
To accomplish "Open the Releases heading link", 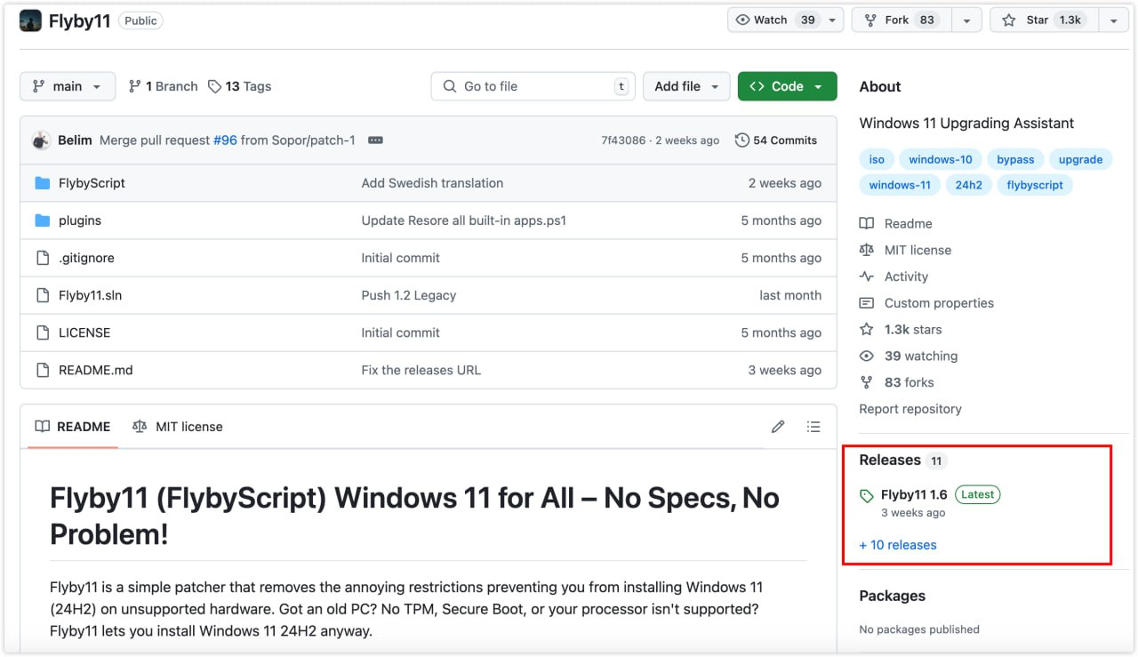I will [x=890, y=460].
